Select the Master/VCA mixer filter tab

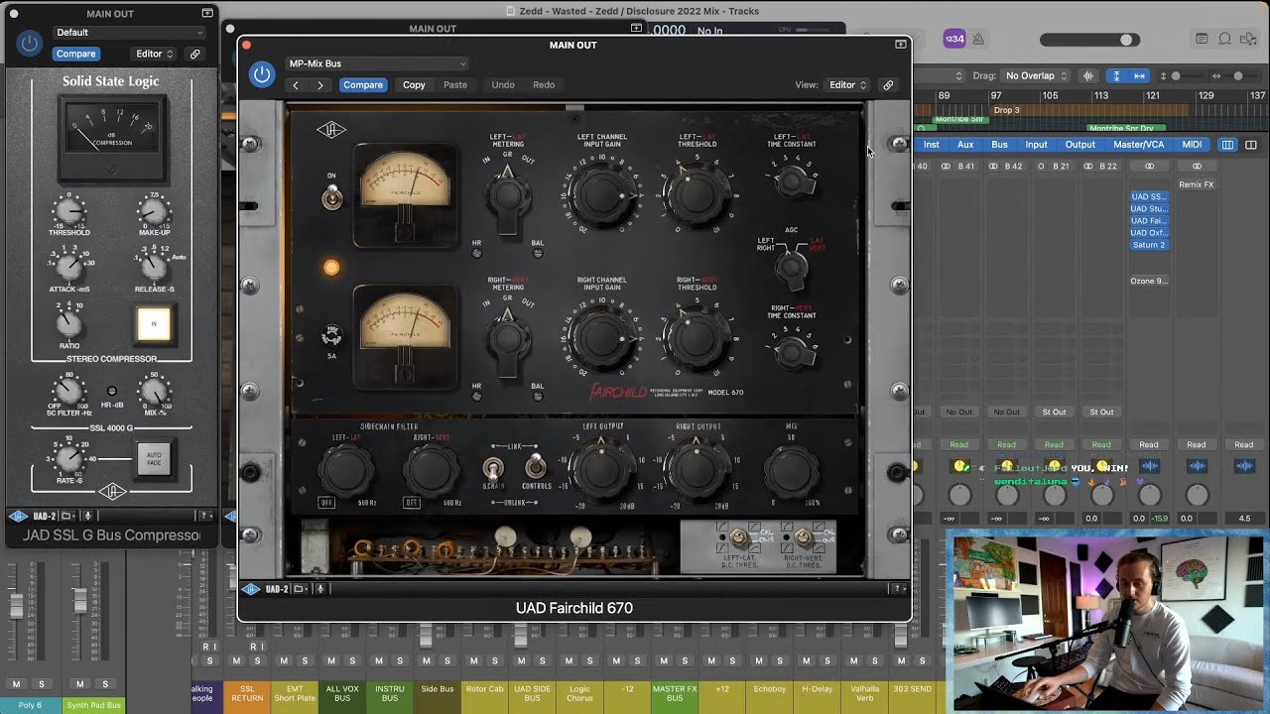[x=1138, y=145]
